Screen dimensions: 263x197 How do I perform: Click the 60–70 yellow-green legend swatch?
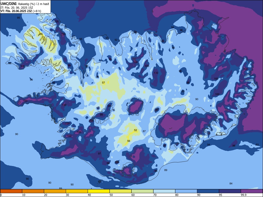point(142,191)
